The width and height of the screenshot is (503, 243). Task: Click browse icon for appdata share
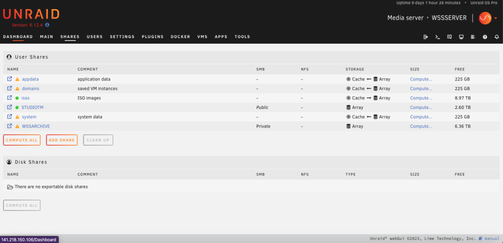(x=10, y=79)
